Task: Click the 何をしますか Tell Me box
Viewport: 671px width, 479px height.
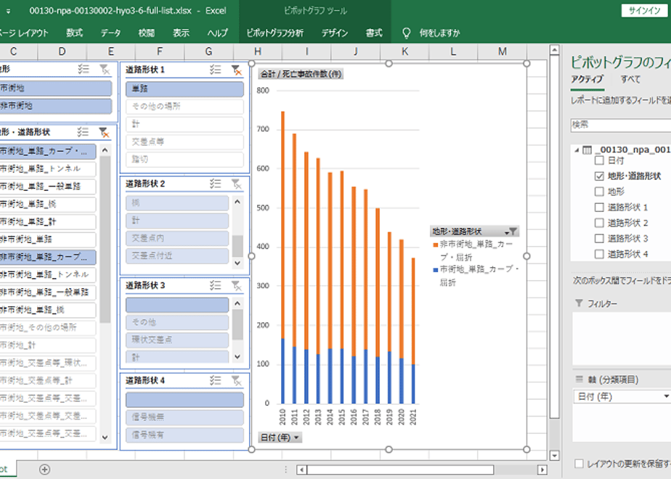Action: 439,33
